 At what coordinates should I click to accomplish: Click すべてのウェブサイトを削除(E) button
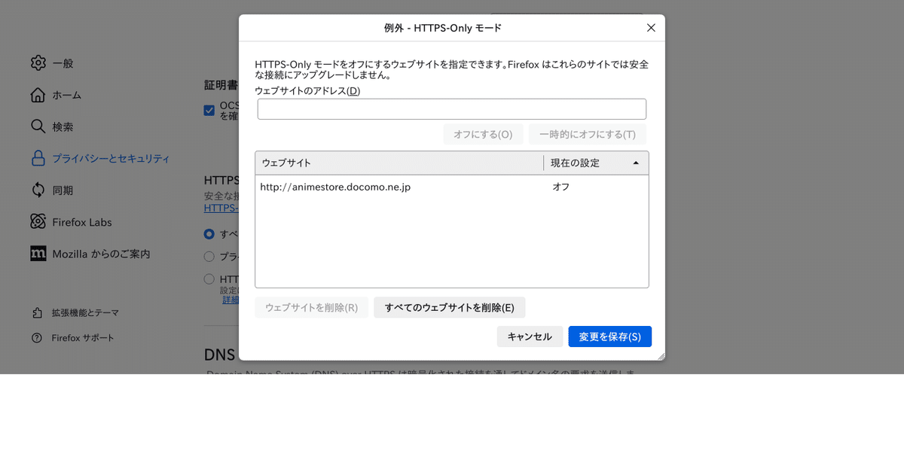coord(450,307)
